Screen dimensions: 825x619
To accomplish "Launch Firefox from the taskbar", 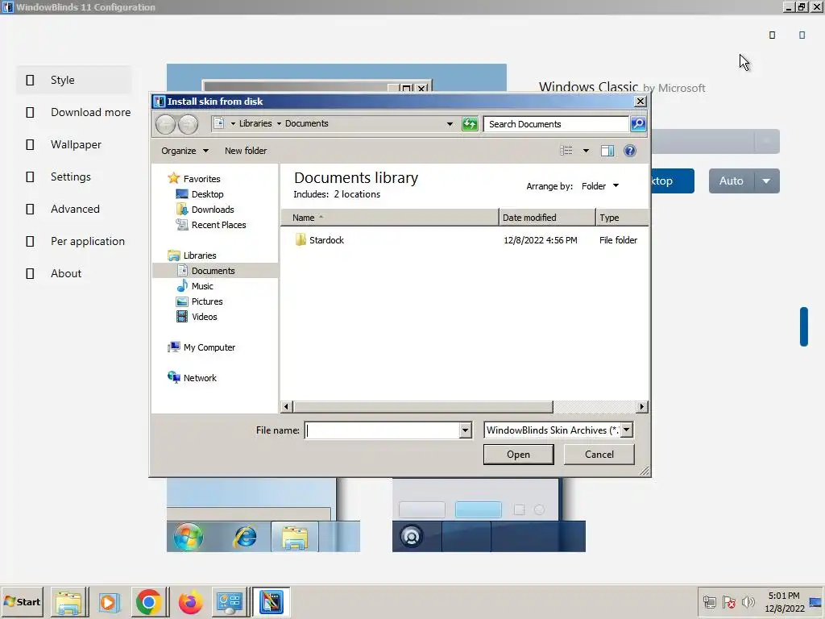I will click(190, 602).
